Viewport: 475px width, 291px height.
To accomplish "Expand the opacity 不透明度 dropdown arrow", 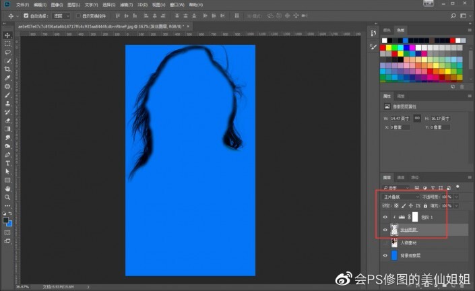I will 457,197.
